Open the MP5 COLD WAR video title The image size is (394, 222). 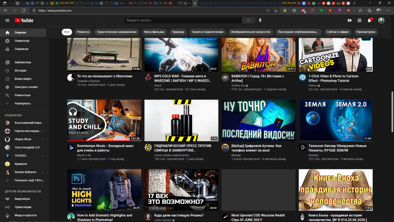click(x=183, y=78)
